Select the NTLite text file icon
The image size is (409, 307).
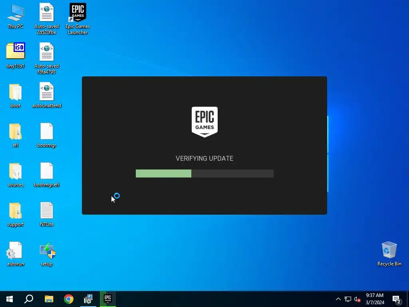coord(47,214)
